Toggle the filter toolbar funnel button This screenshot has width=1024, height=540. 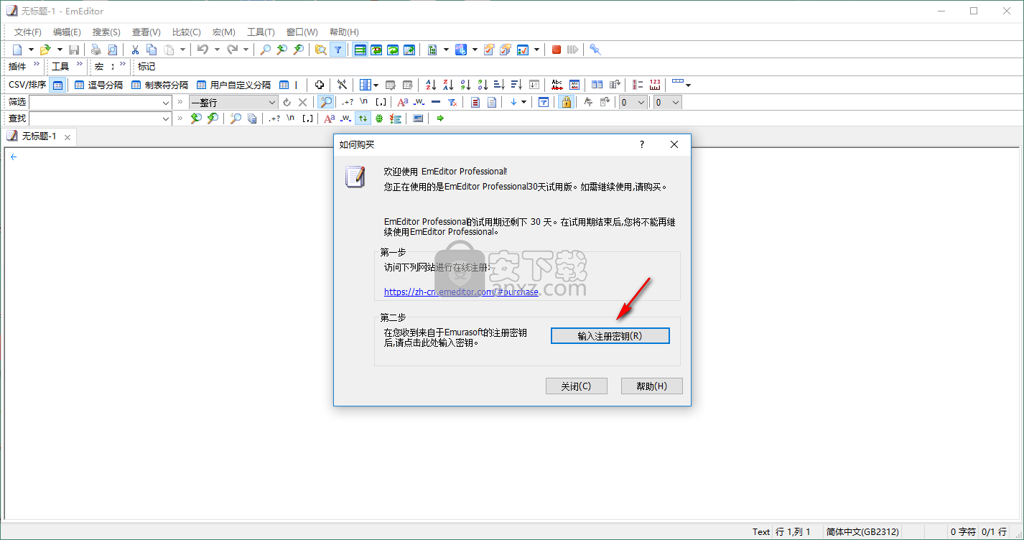(338, 50)
